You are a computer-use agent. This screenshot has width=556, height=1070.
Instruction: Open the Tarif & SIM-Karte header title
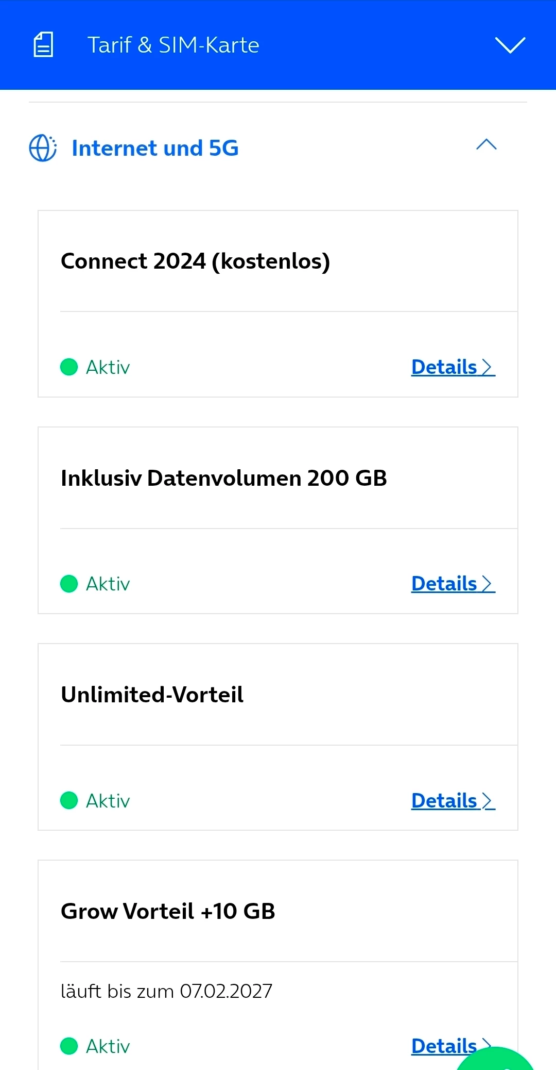[173, 45]
